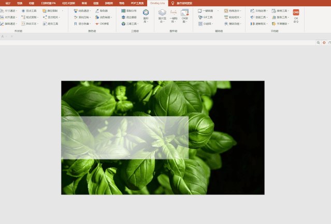Image resolution: width=331 pixels, height=224 pixels.
Task: Click the 表格工具 table tools icon
Action: click(x=274, y=11)
